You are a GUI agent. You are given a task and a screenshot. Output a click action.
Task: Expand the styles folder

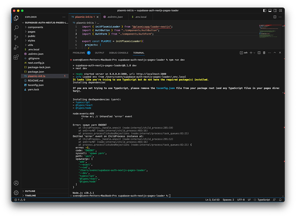coord(45,40)
